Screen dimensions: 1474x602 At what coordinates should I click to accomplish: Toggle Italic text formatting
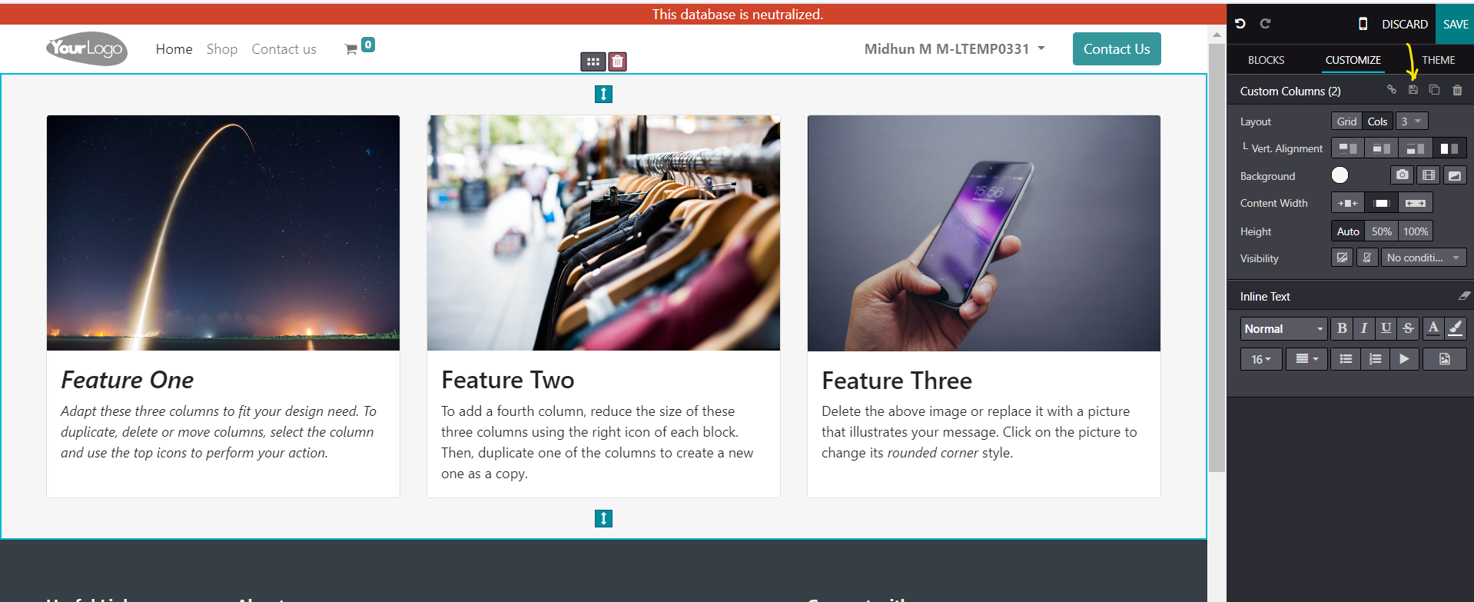click(x=1364, y=328)
